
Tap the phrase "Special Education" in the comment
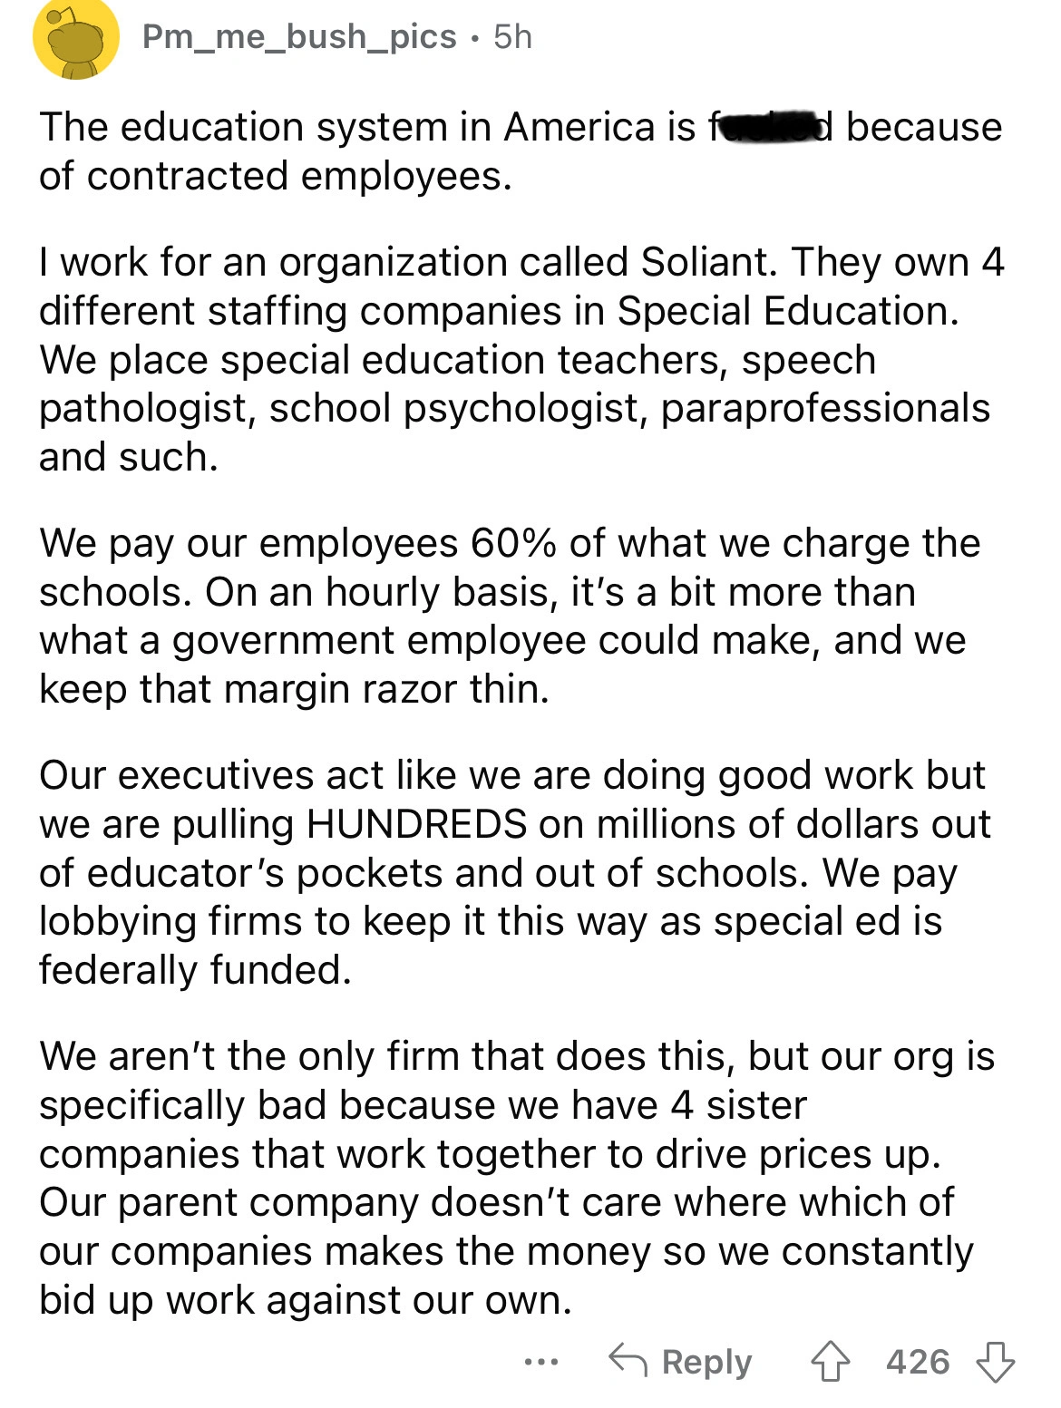pyautogui.click(x=786, y=311)
